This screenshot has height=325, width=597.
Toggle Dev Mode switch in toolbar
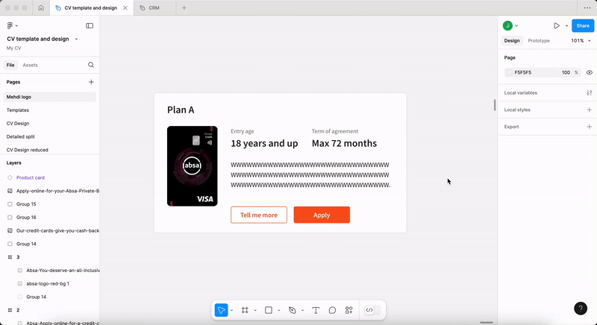[x=372, y=310]
